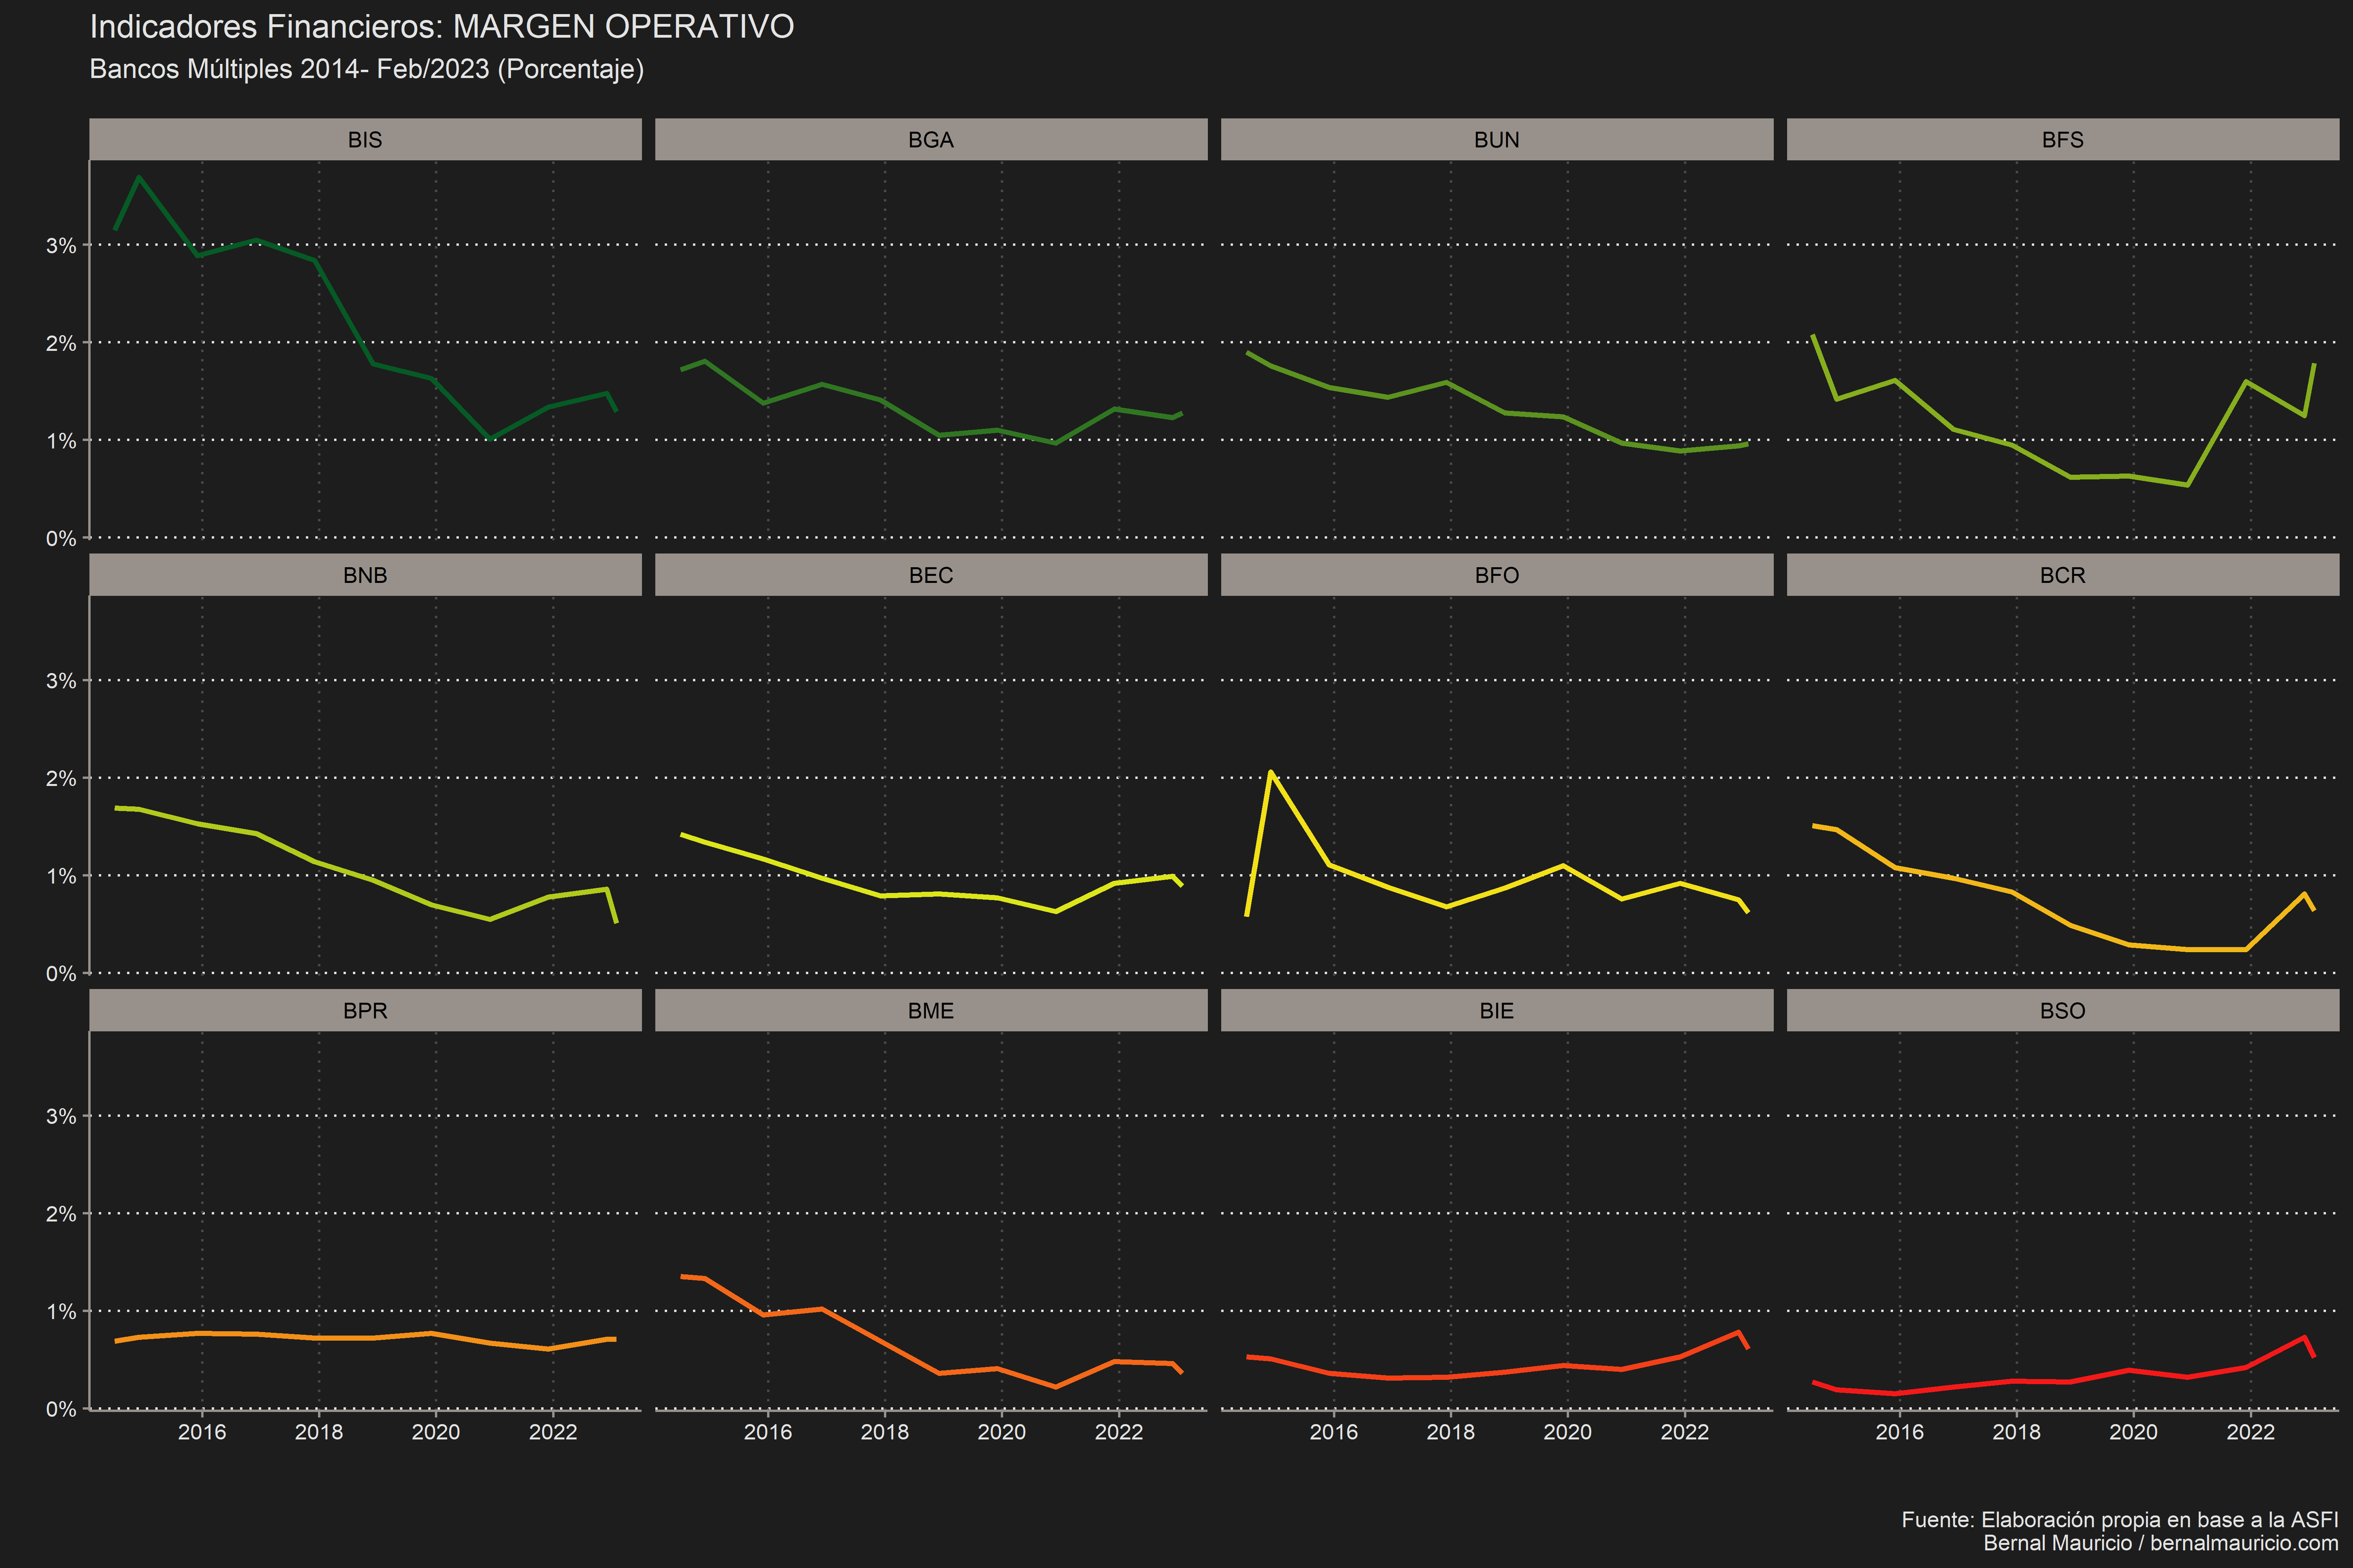
Task: Click the yellow spike peak in BFO chart
Action: click(1271, 772)
